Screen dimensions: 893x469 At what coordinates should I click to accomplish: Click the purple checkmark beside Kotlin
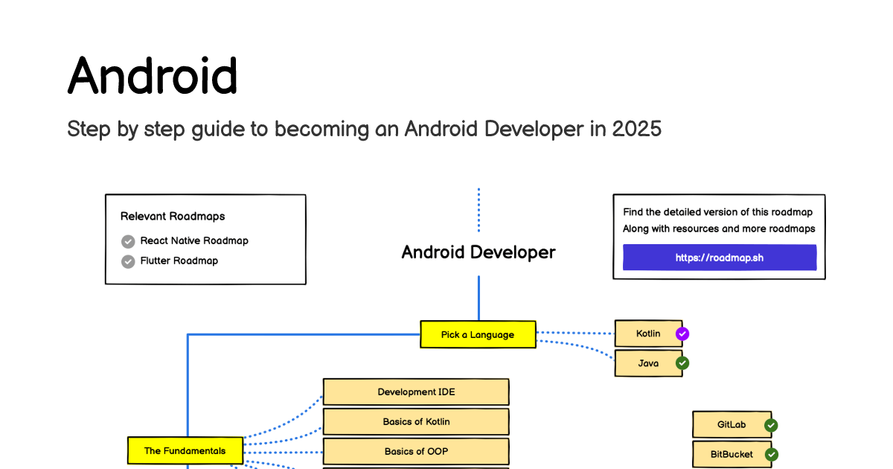click(x=682, y=334)
